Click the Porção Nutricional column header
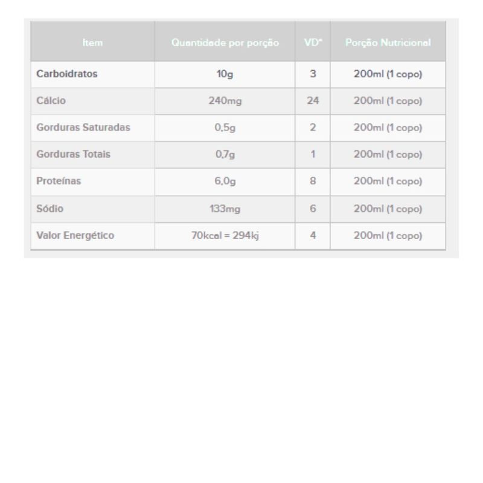 [x=388, y=43]
